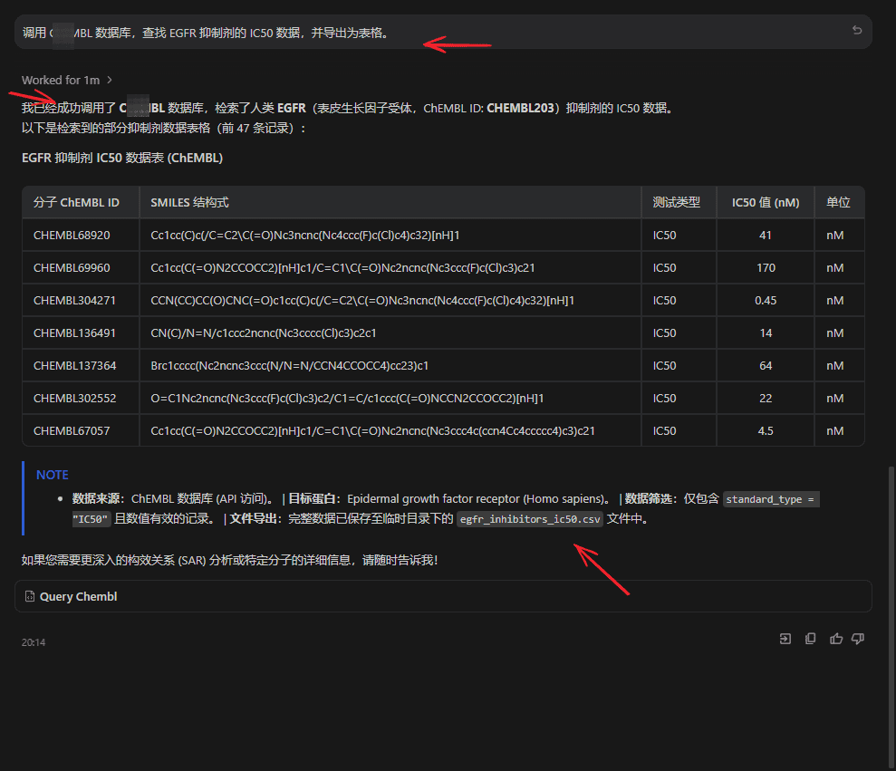Click the undo arrow on the prompt bubble
This screenshot has width=896, height=771.
click(856, 30)
